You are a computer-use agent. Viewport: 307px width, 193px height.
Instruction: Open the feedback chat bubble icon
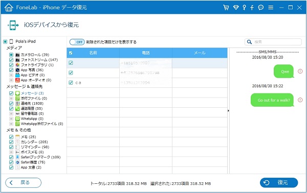(x=261, y=8)
